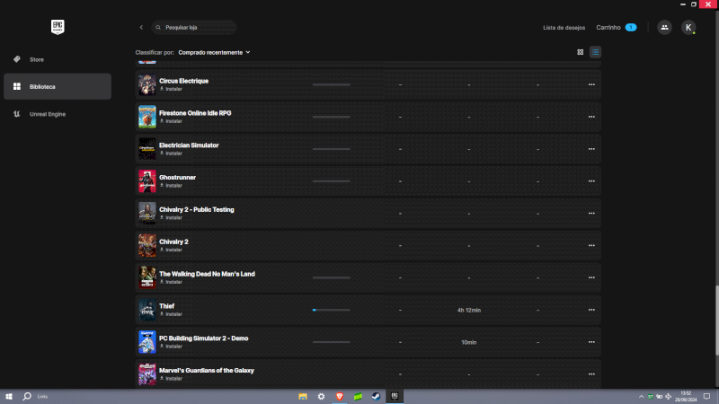The height and width of the screenshot is (404, 719).
Task: Open the friends list icon
Action: (664, 28)
